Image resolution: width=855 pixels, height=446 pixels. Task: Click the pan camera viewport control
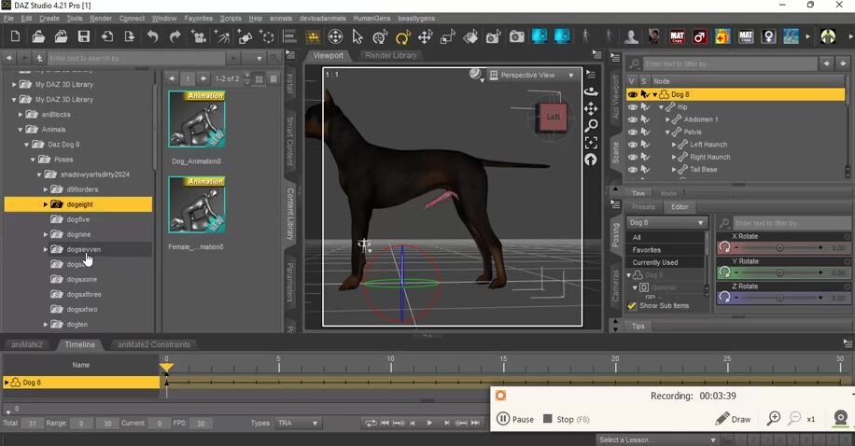591,108
